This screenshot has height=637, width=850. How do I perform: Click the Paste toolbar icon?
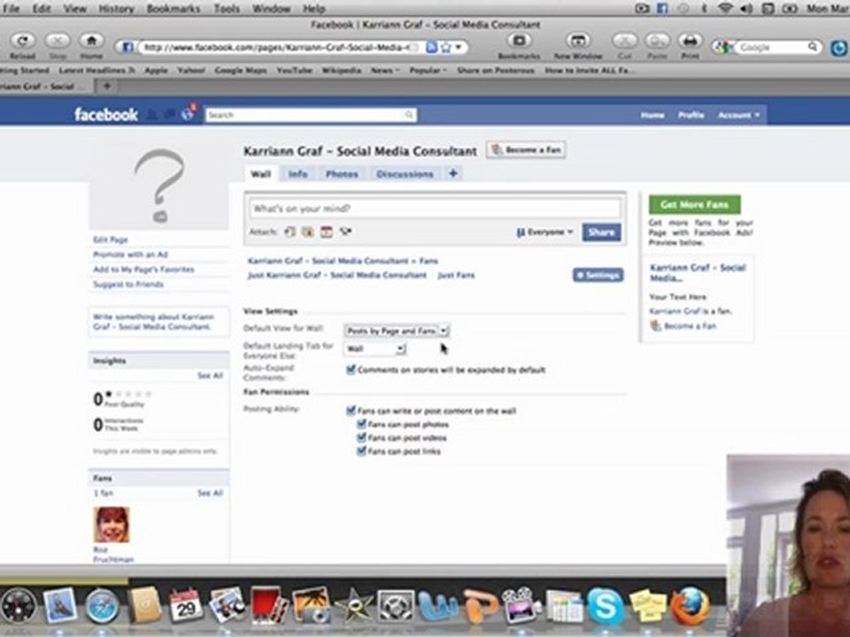pos(657,41)
